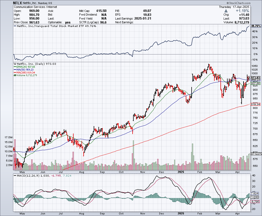Click the EPS value 19.83
The image size is (262, 216).
[147, 15]
